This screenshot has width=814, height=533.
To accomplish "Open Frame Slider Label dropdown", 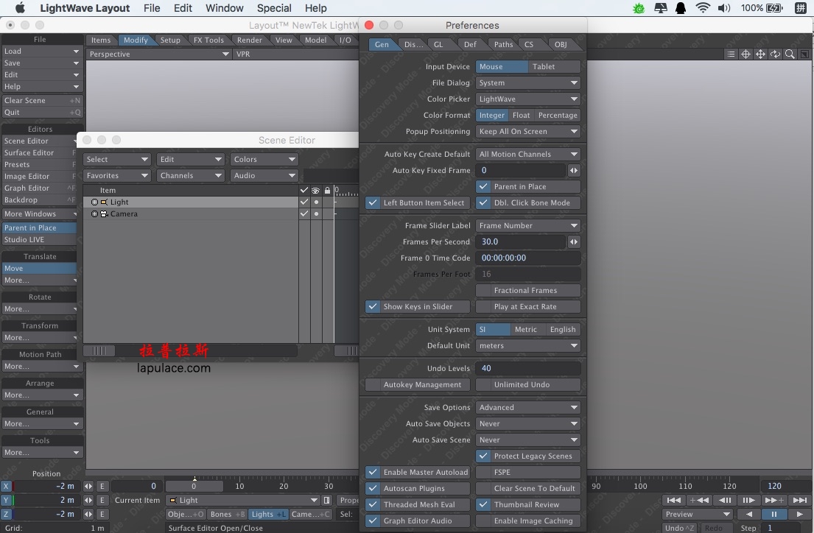I will [528, 226].
